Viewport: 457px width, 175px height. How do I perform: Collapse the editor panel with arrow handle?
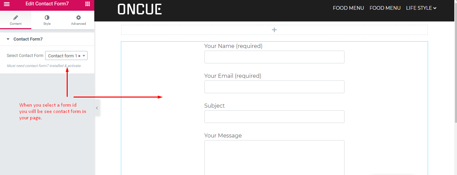tap(97, 108)
